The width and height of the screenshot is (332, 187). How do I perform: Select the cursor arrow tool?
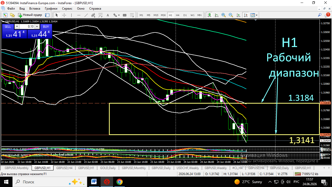tap(57, 15)
